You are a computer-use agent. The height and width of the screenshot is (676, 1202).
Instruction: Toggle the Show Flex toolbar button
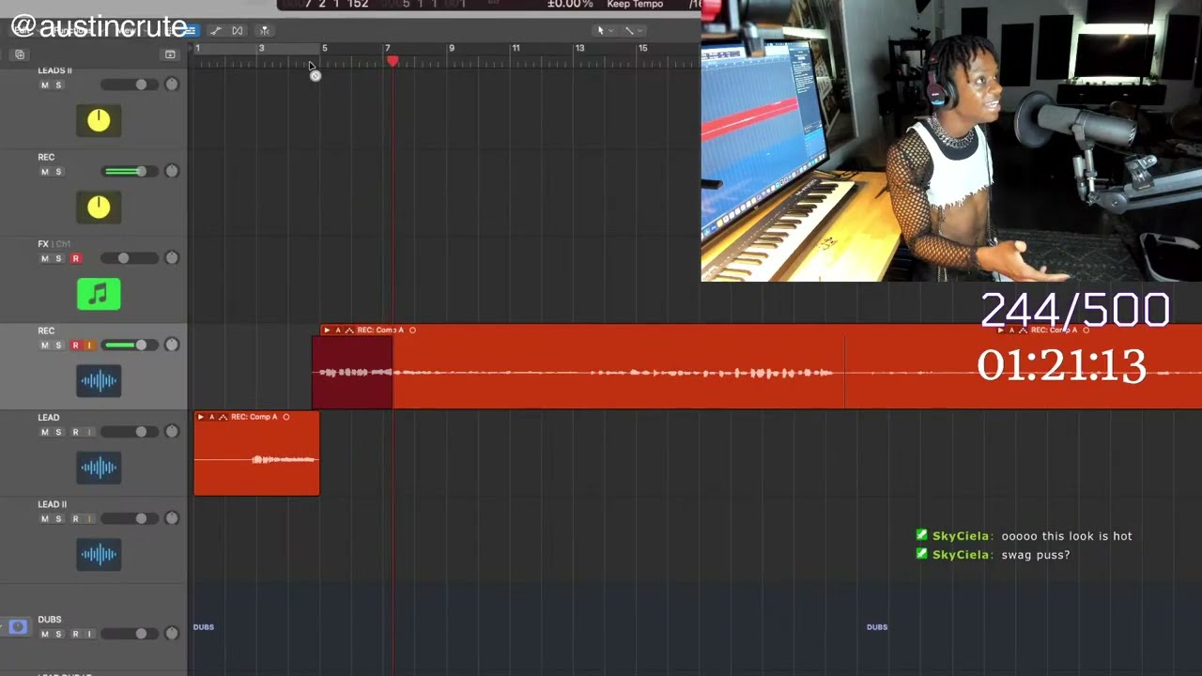click(238, 31)
